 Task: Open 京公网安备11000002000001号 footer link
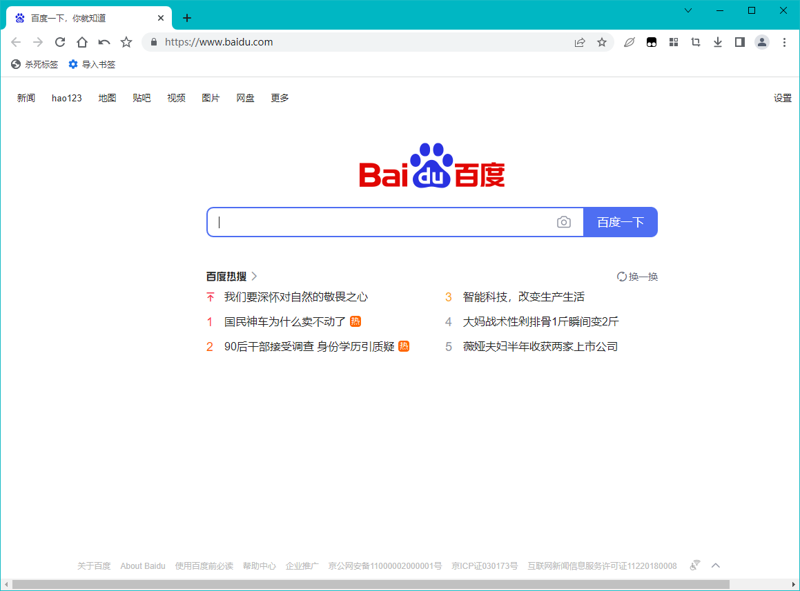tap(384, 566)
